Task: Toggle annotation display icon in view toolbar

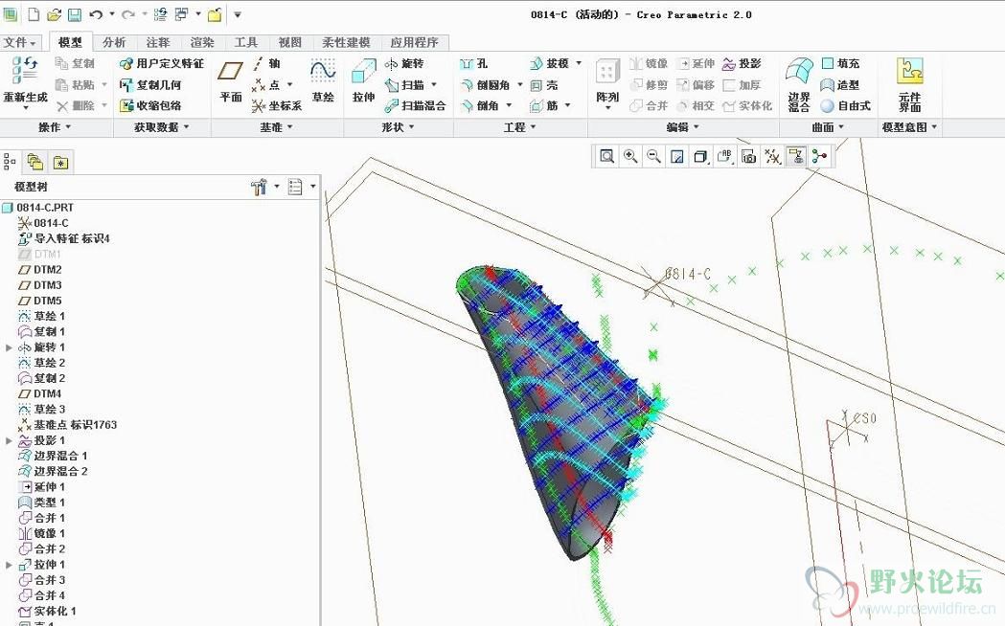Action: pos(796,155)
